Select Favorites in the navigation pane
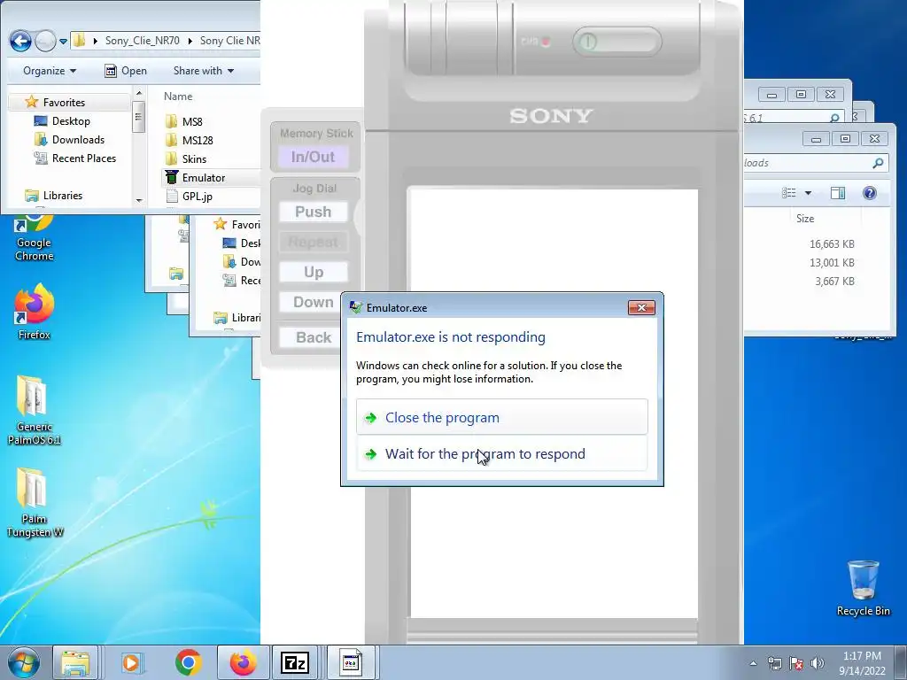The image size is (907, 680). [64, 103]
